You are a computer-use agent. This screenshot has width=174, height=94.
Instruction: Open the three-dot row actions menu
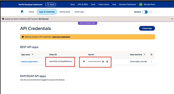(x=151, y=62)
